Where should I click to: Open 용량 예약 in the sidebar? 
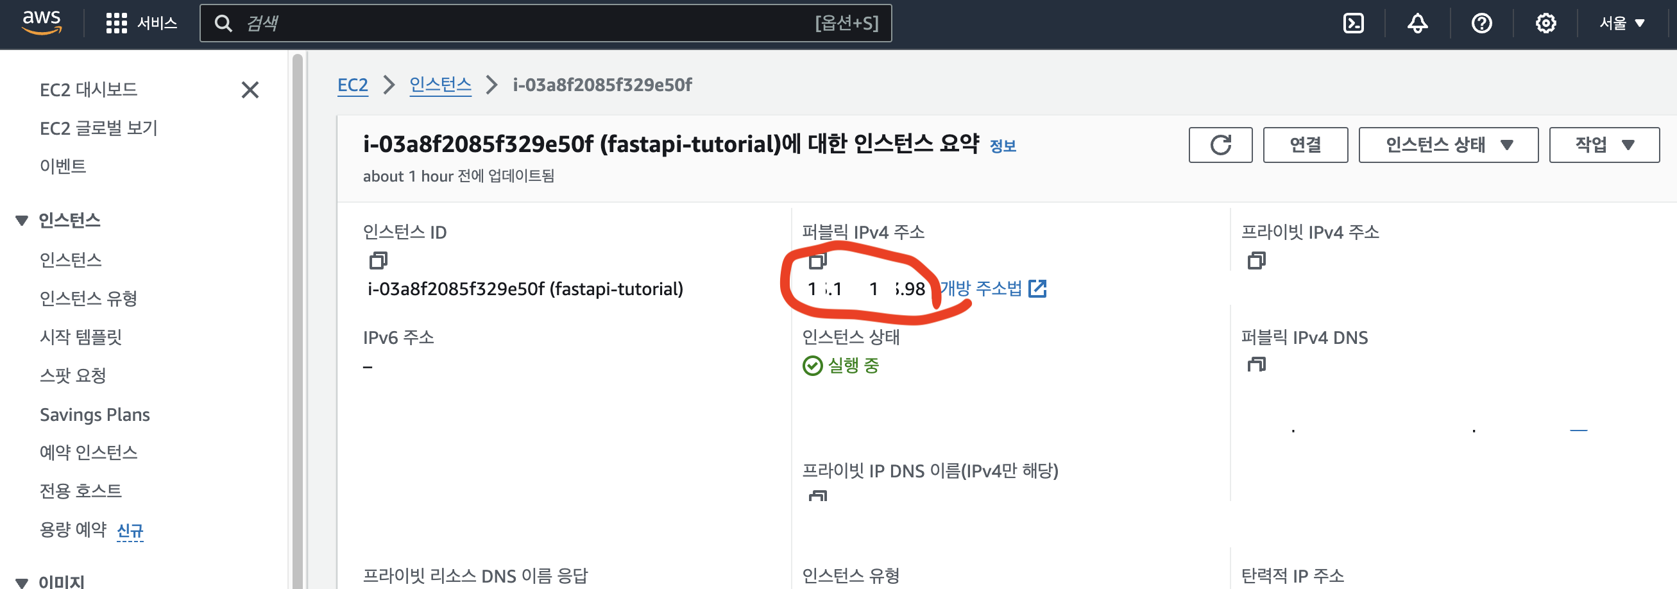(73, 530)
